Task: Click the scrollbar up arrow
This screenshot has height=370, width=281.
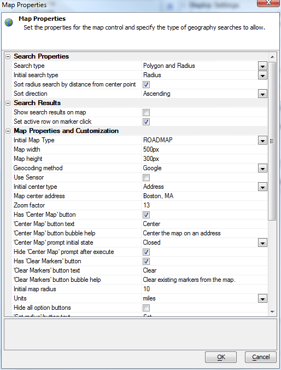Action: [272, 57]
